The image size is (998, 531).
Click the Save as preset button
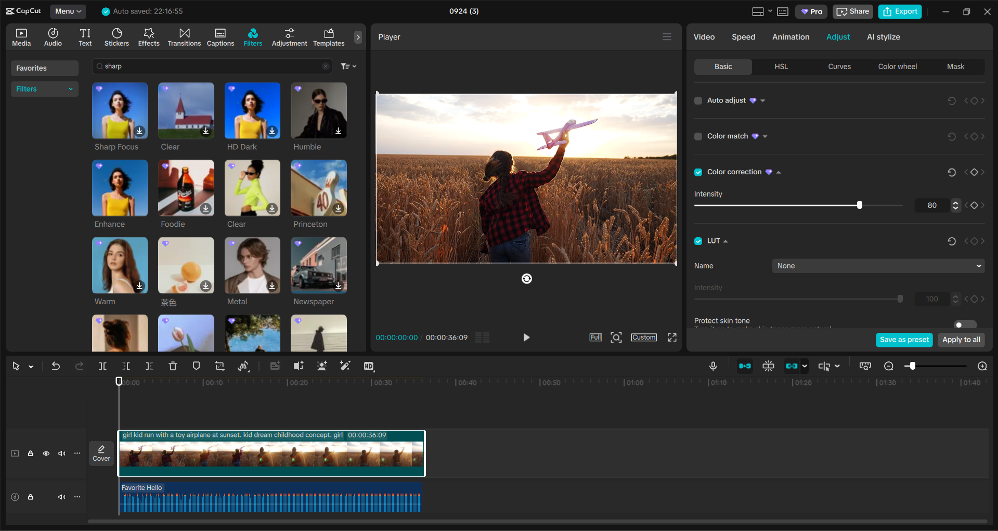(x=903, y=340)
